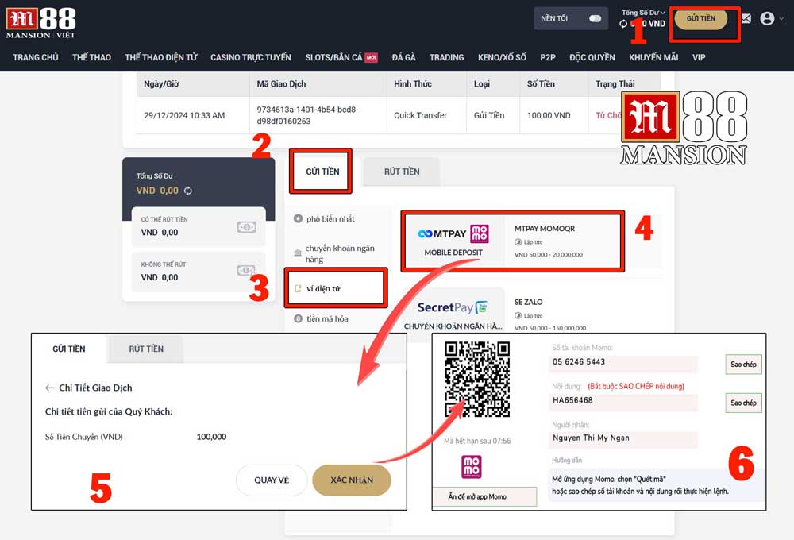The width and height of the screenshot is (794, 540).
Task: Select tiền mã hóa payment category
Action: click(x=322, y=318)
